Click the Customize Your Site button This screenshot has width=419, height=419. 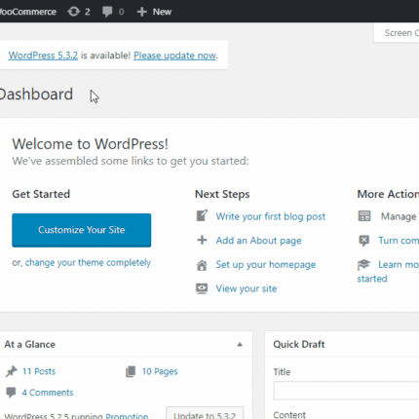tap(82, 230)
